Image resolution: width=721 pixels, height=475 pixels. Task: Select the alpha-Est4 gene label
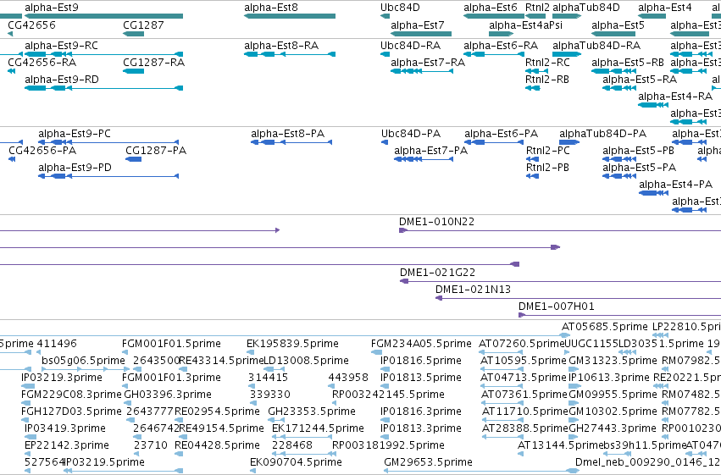665,8
